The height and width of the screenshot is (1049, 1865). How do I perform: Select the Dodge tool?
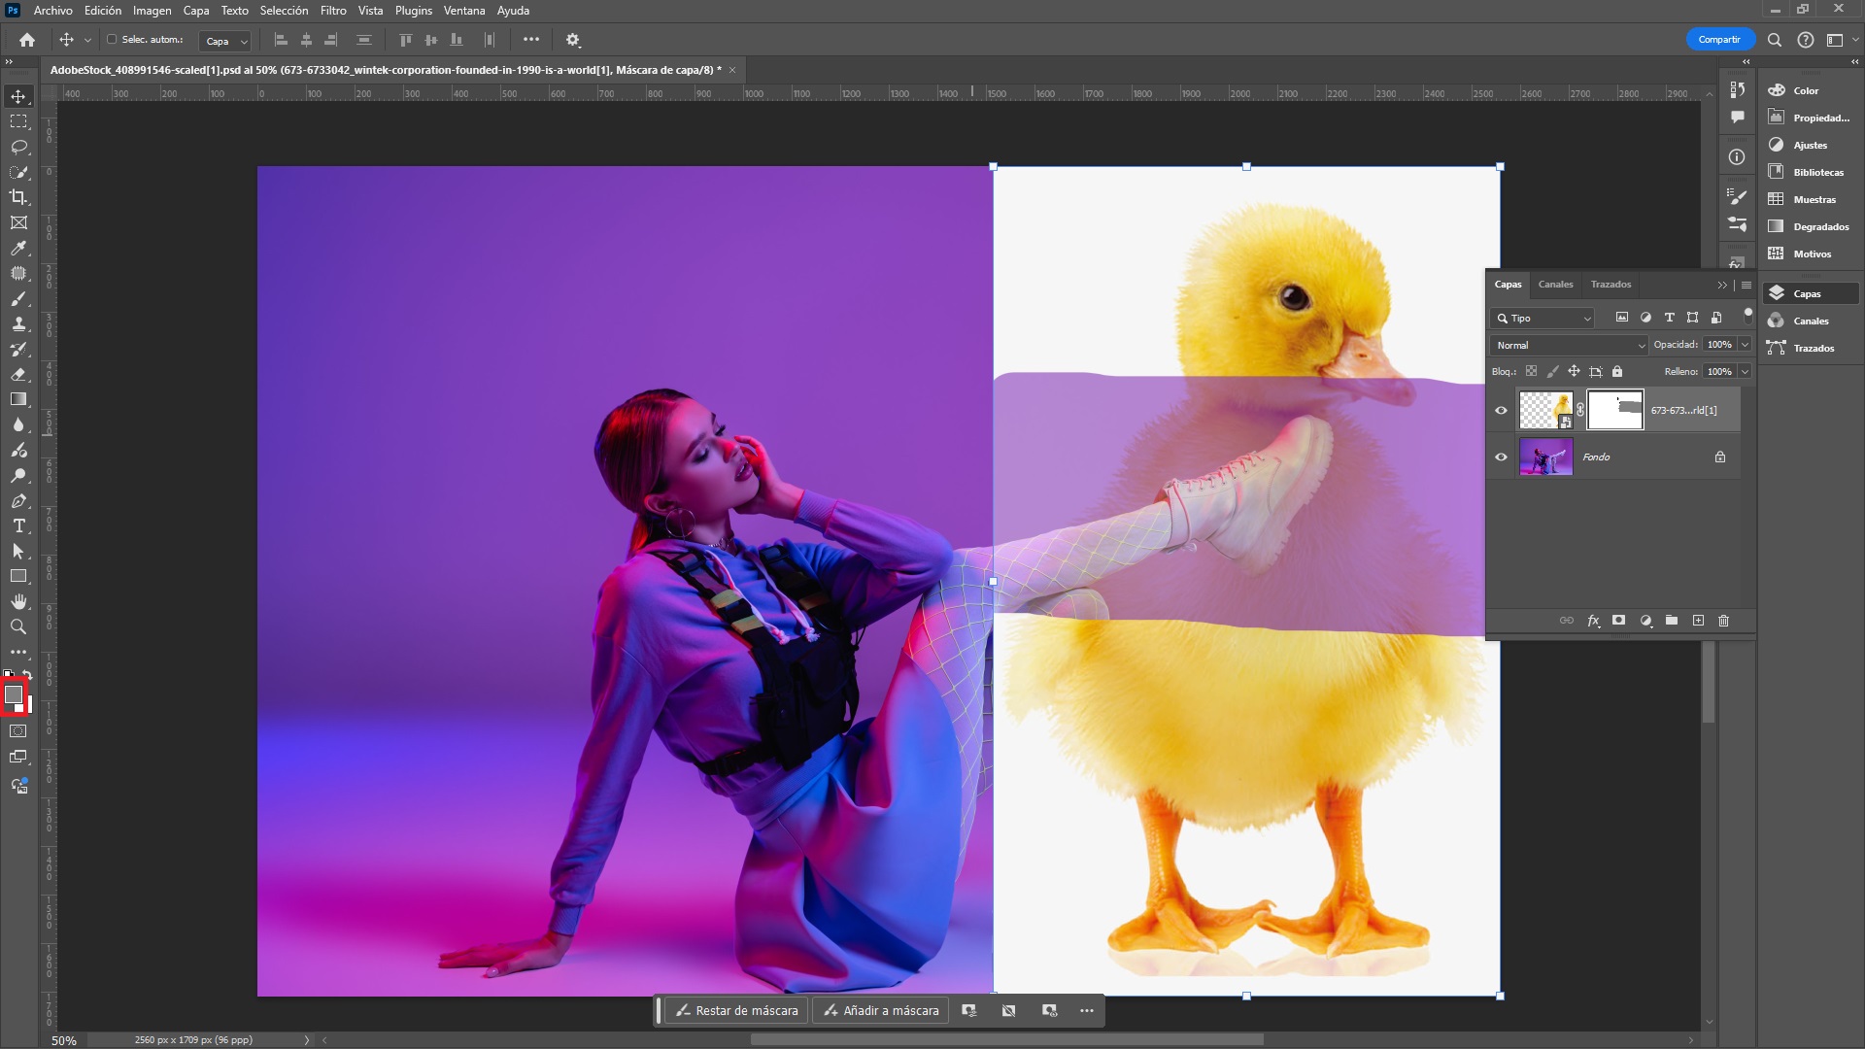tap(18, 476)
